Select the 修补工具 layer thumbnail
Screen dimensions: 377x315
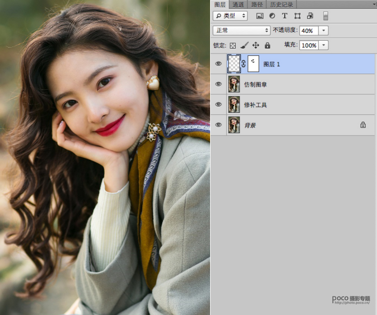pos(234,105)
